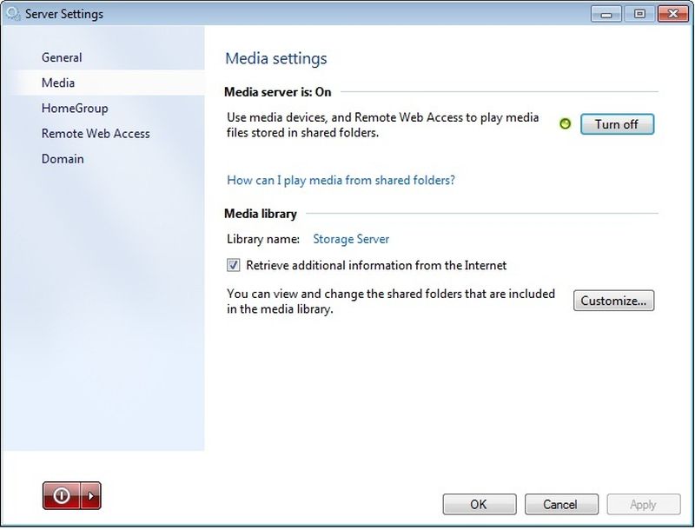Open the Domain settings tab

pos(63,159)
